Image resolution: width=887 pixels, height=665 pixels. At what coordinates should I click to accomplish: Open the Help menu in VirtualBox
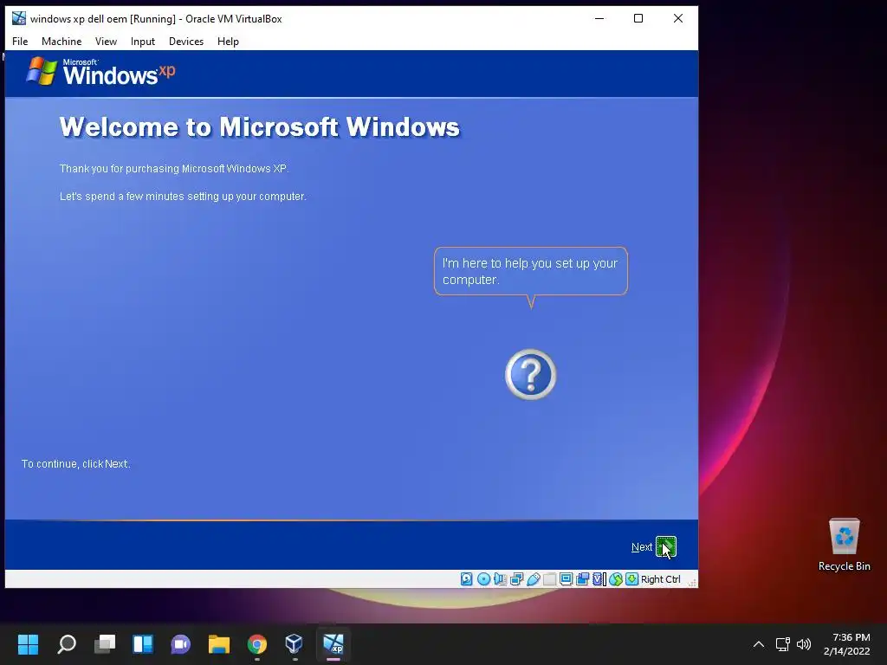228,42
